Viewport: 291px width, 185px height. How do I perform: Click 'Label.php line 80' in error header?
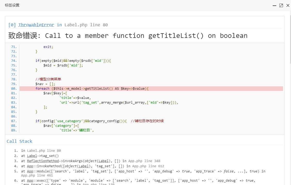click(86, 25)
